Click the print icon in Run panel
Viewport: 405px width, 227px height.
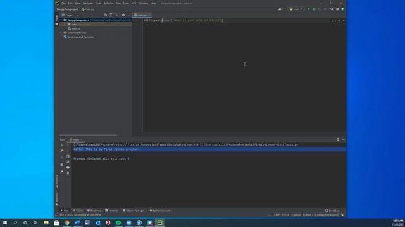68,167
